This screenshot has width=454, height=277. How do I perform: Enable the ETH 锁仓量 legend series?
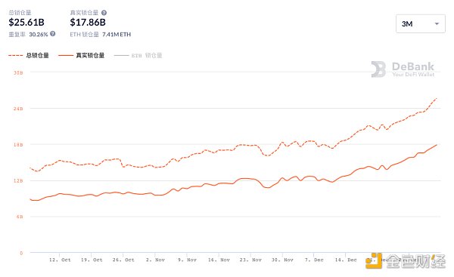[138, 55]
